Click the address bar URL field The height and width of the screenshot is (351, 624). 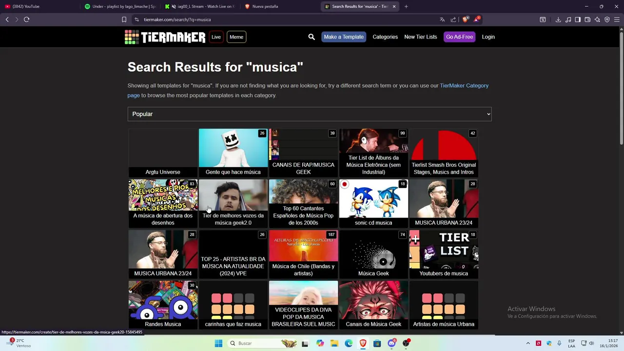[288, 19]
